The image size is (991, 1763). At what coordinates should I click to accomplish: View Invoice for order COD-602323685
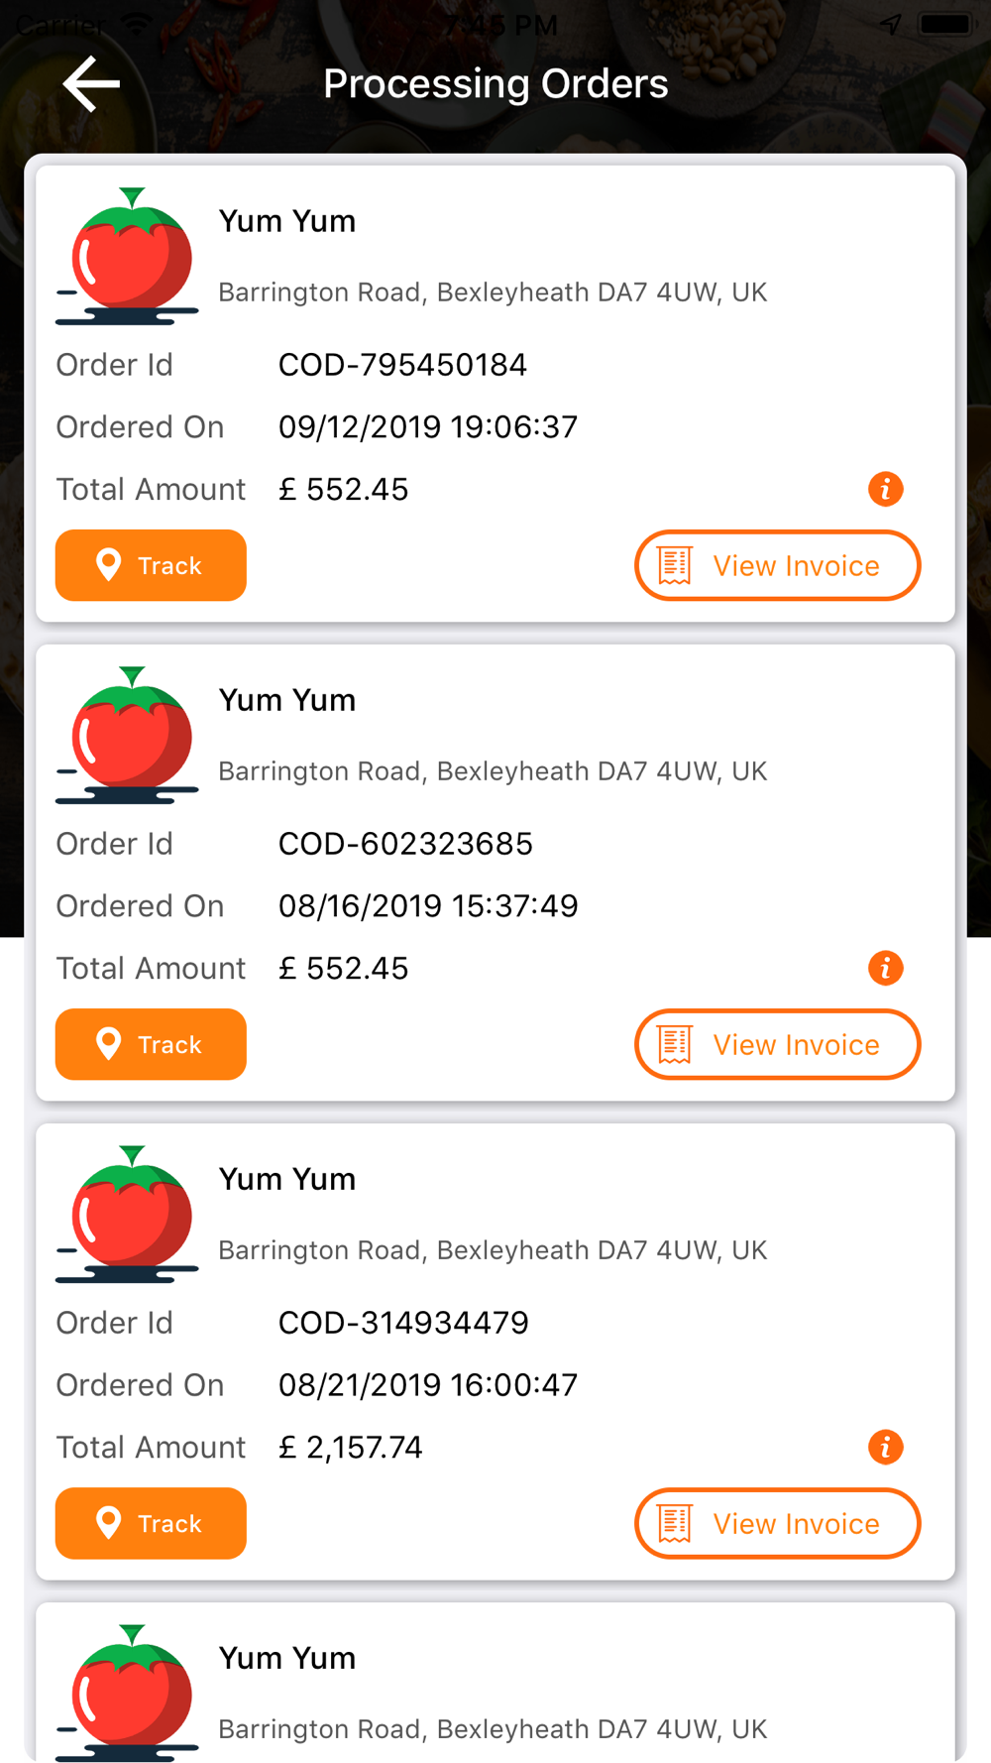point(777,1044)
